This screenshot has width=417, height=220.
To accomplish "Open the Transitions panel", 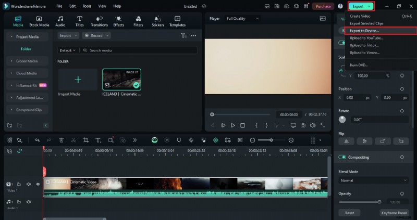I will point(99,21).
